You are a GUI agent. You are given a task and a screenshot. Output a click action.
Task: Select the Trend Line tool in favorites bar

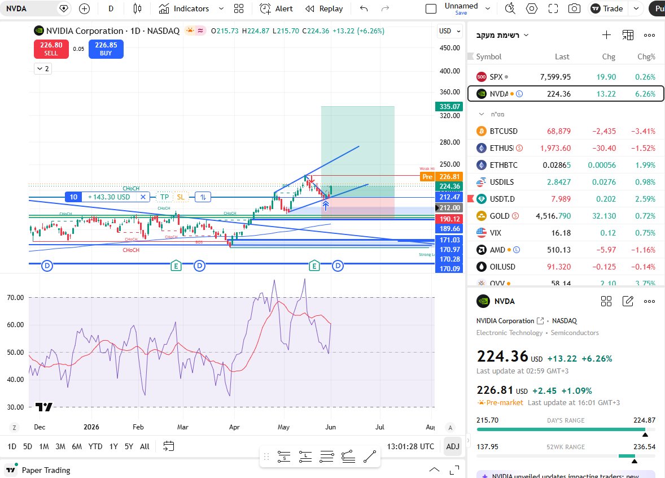click(370, 457)
